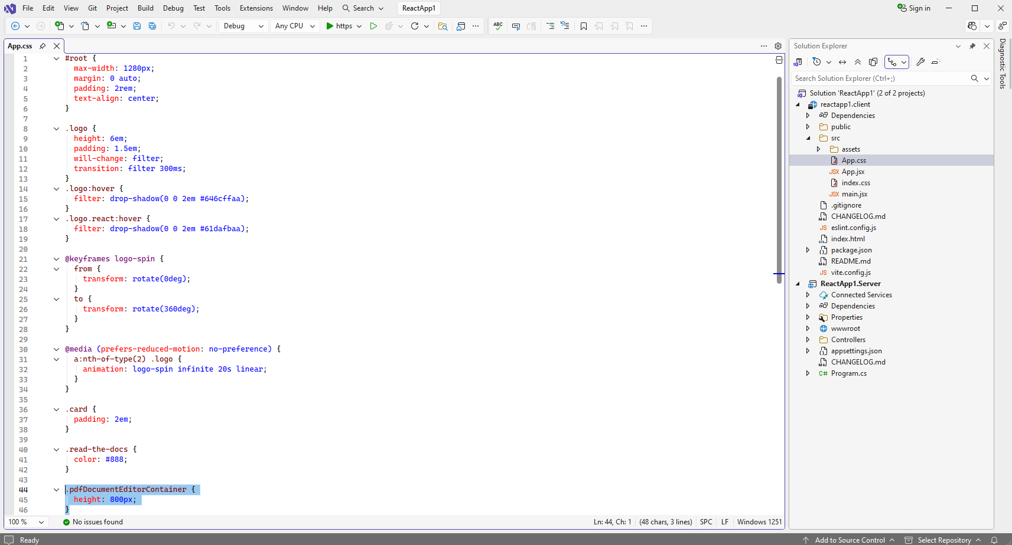Toggle pin on the App.css tab
1012x545 pixels.
[x=43, y=46]
